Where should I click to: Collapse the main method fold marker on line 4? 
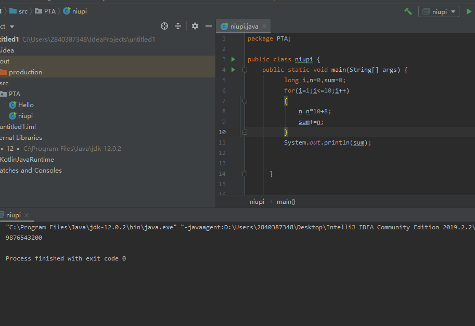click(x=245, y=70)
